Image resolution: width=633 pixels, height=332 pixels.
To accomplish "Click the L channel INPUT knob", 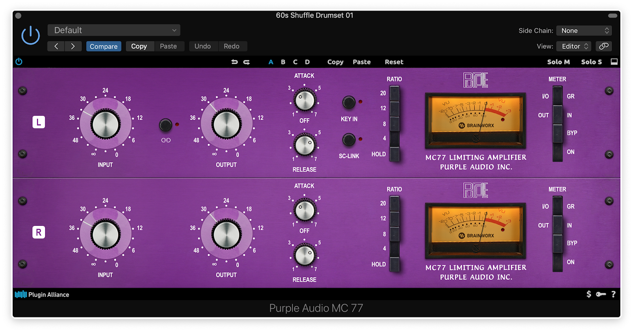I will 105,124.
